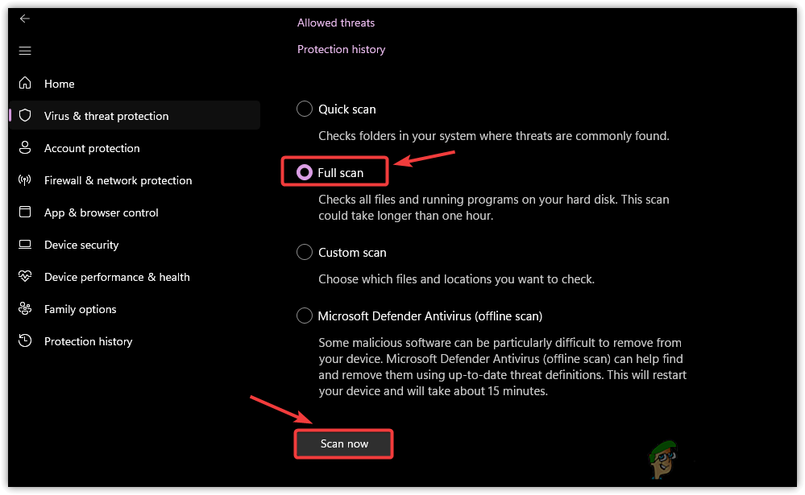Click the Device security laptop icon
The width and height of the screenshot is (805, 495).
click(25, 245)
